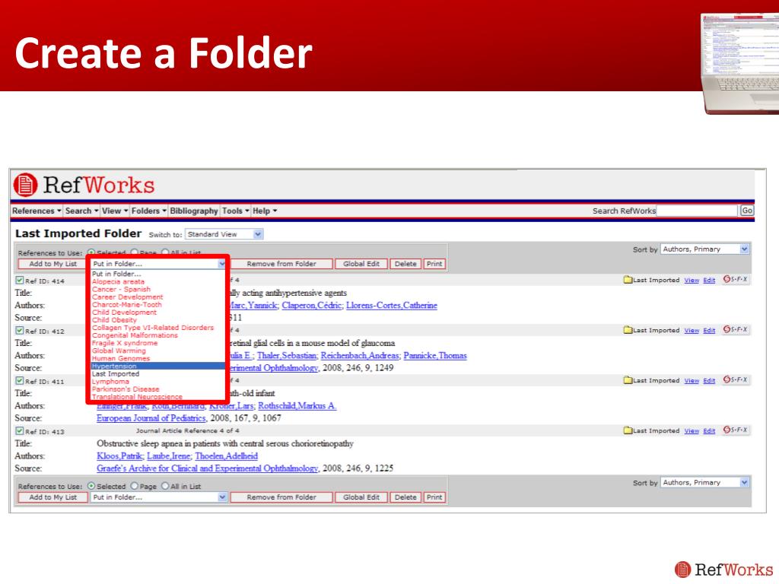The image size is (779, 584).
Task: Choose 'Hypertension' in folder list
Action: coord(158,366)
